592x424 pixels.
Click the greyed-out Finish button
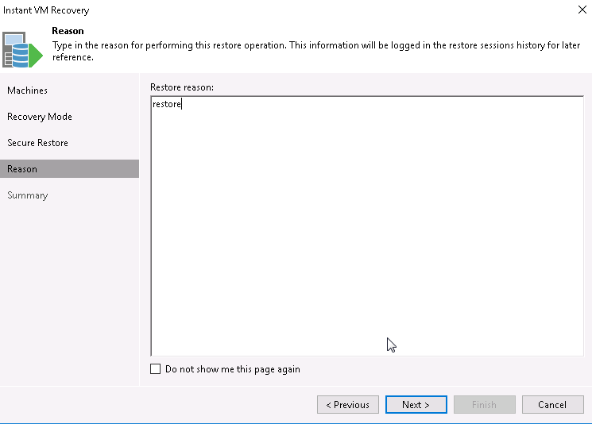click(x=484, y=404)
